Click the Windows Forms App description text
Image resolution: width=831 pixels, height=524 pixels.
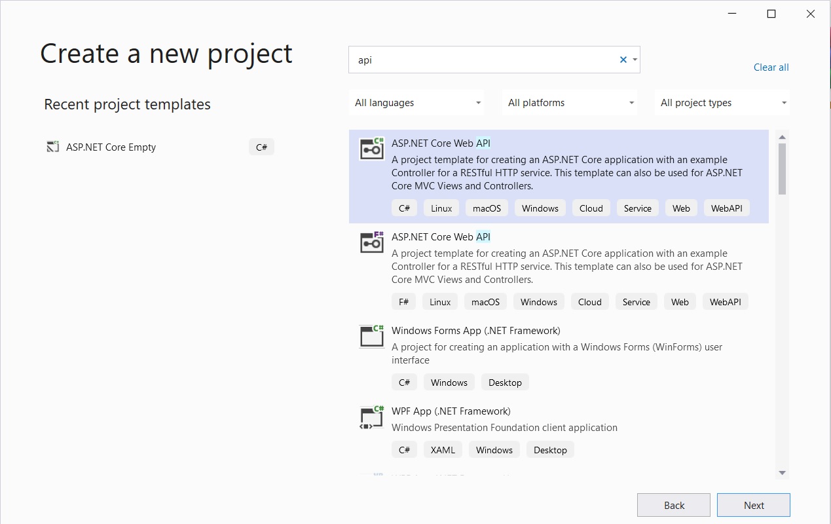pos(557,354)
